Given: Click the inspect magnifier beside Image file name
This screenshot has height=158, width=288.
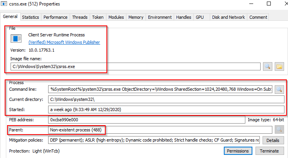Looking at the screenshot, I should click(267, 66).
